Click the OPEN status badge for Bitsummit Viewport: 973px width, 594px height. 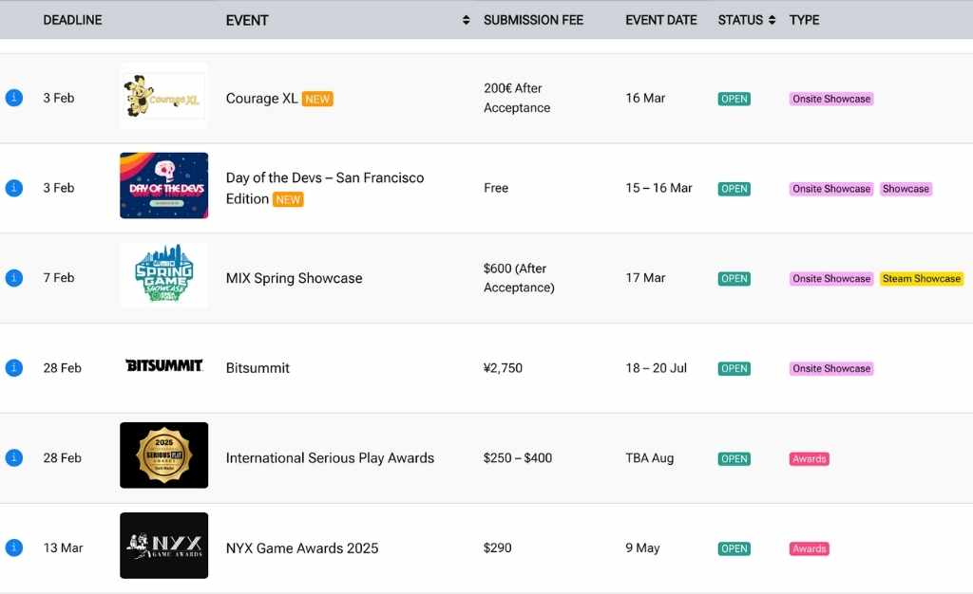[734, 368]
